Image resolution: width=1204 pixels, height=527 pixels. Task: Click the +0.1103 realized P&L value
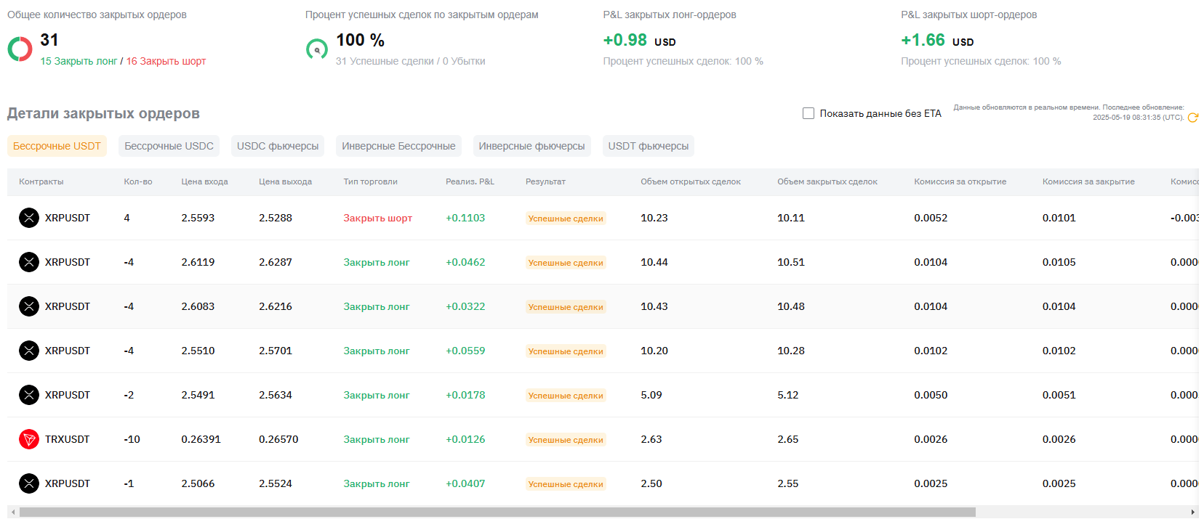(x=465, y=218)
